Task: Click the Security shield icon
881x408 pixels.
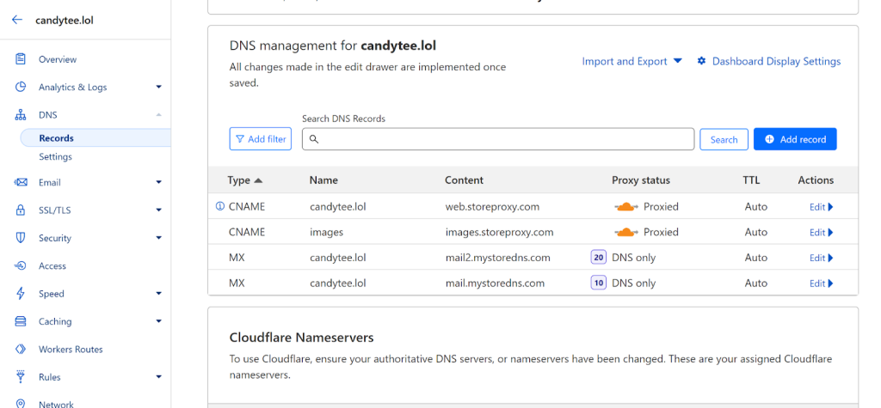Action: 21,238
